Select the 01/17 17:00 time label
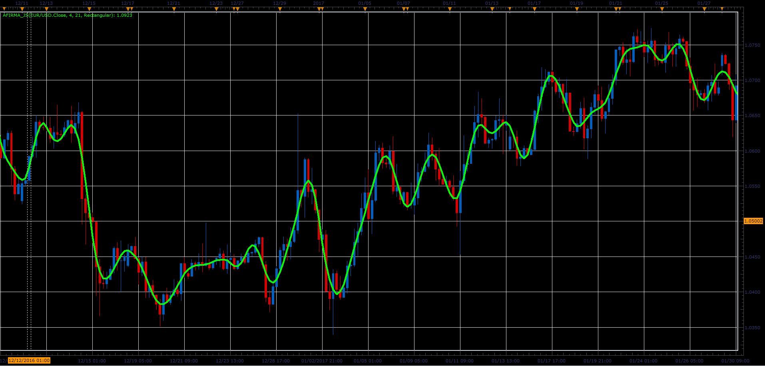765x366 pixels. point(552,361)
